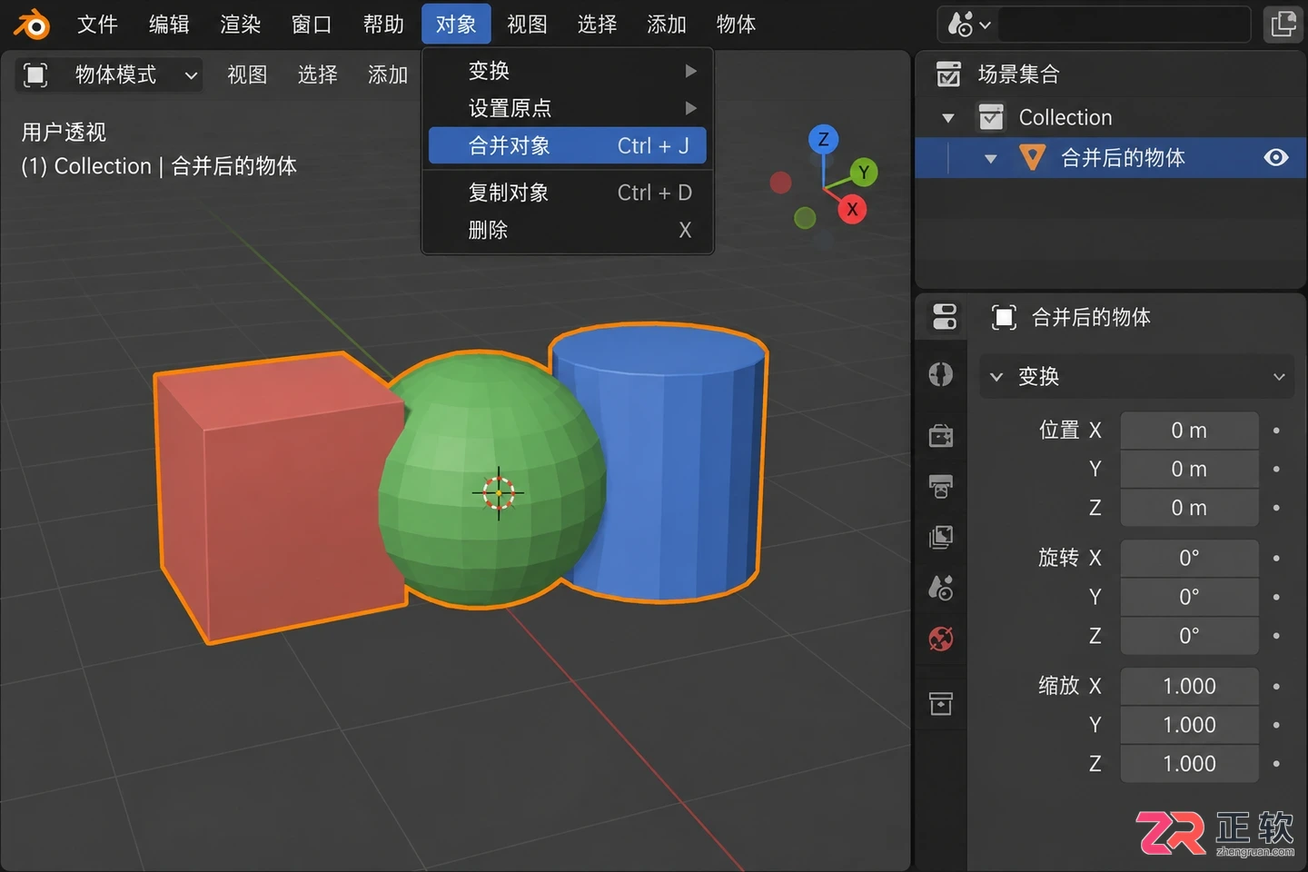Open the scene properties tab icon
This screenshot has width=1308, height=872.
click(941, 588)
